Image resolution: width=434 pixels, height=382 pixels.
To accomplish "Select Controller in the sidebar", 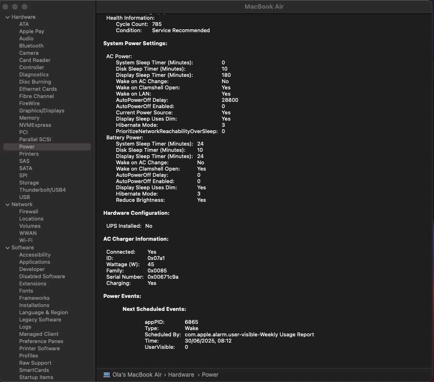I will tap(32, 67).
